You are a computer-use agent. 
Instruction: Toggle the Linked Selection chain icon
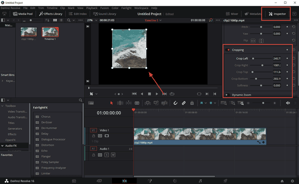184,103
